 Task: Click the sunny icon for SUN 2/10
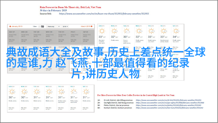point(102,31)
